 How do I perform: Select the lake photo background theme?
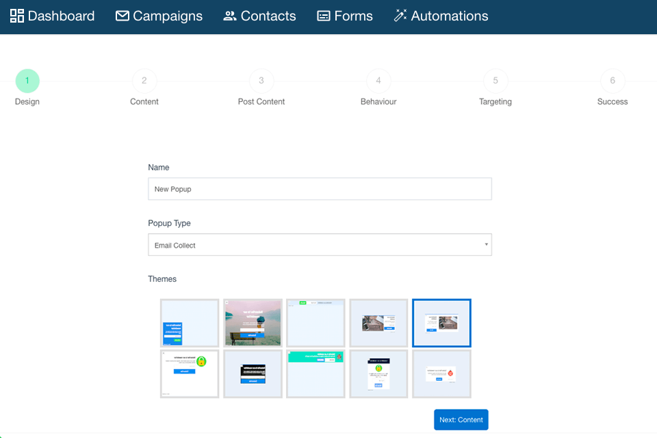tap(253, 322)
